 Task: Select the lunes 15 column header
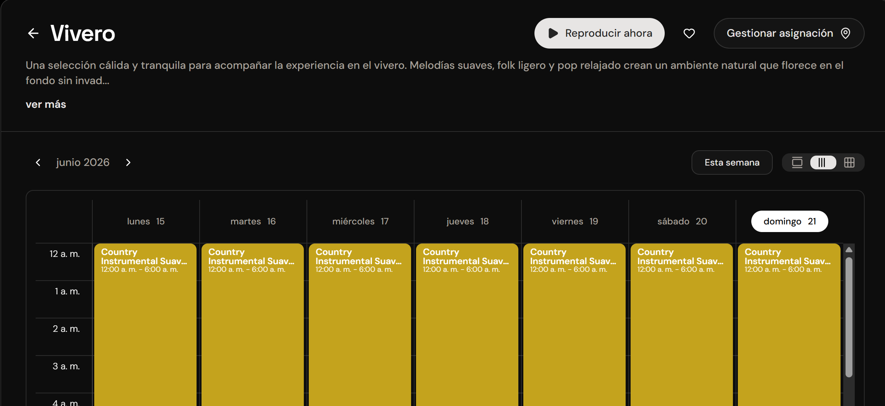point(146,221)
